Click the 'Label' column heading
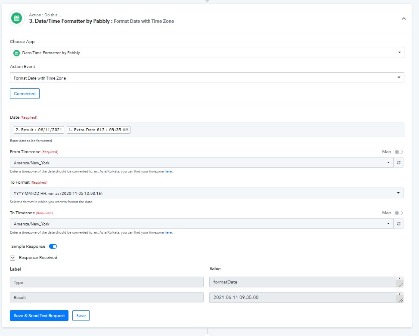419x336 pixels. click(15, 269)
